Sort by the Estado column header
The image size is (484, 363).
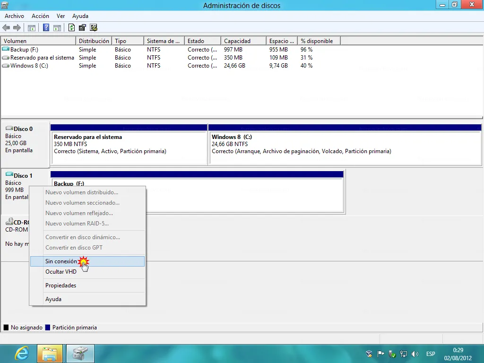point(203,41)
